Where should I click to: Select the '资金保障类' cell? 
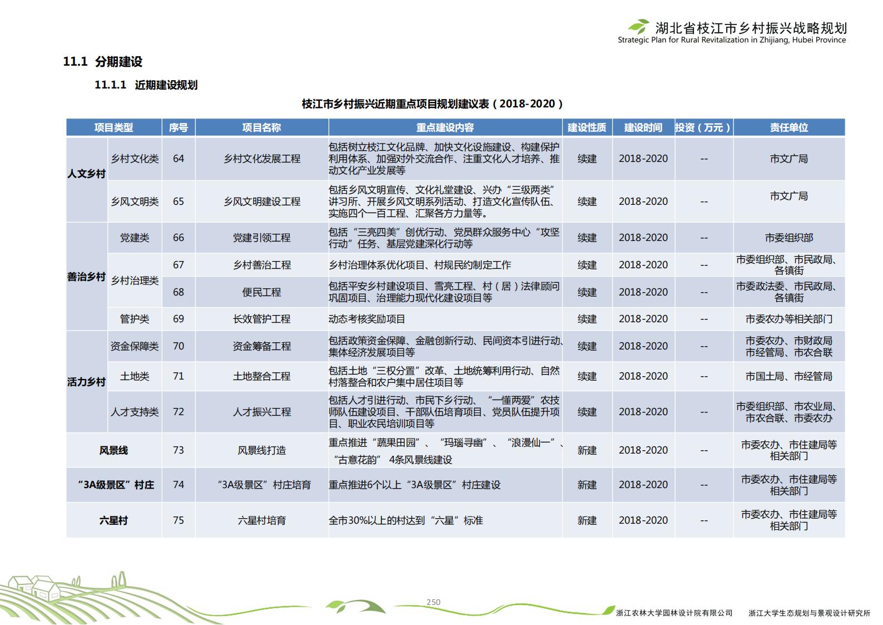point(135,346)
